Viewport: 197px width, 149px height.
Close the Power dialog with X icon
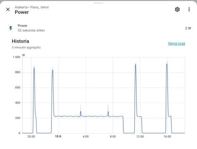tap(8, 9)
